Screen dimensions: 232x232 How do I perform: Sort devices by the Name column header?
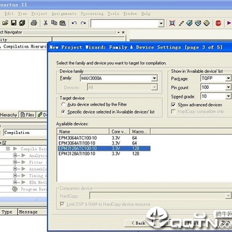(83, 131)
